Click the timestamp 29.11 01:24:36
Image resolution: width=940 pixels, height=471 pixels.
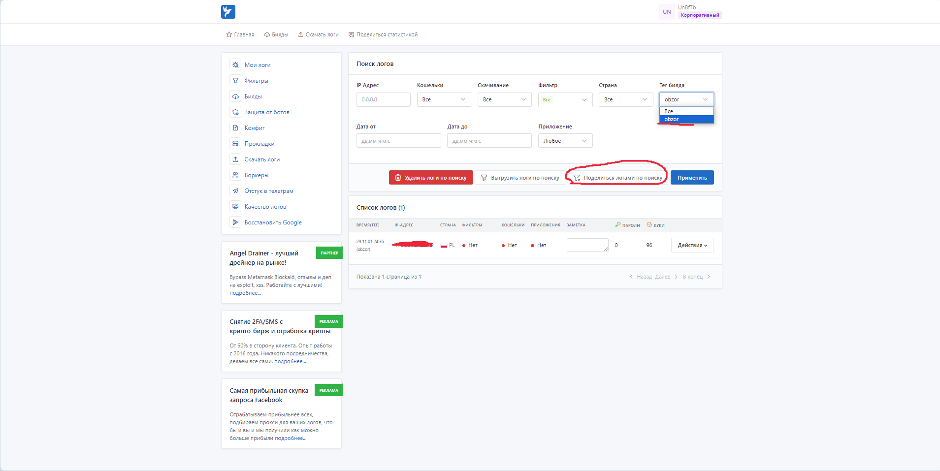[370, 242]
